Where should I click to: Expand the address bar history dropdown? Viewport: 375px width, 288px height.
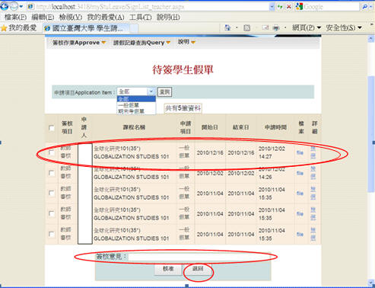[272, 7]
